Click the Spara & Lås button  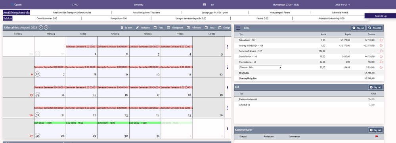pyautogui.click(x=380, y=16)
